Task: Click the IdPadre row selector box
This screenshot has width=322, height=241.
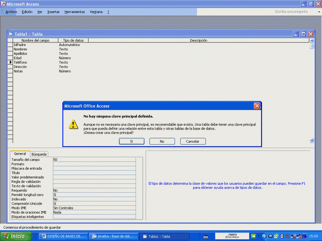Action: [10, 45]
